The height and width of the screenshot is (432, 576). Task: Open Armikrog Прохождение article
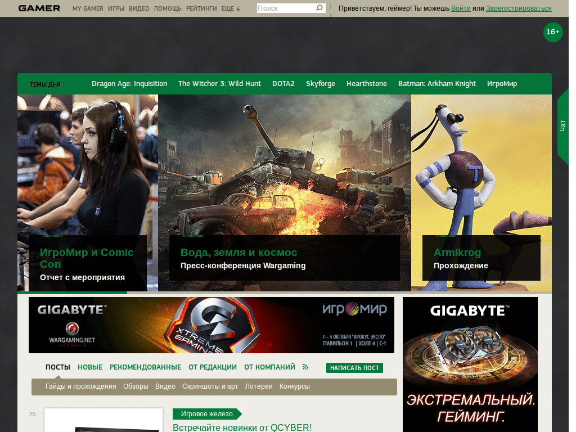point(481,193)
